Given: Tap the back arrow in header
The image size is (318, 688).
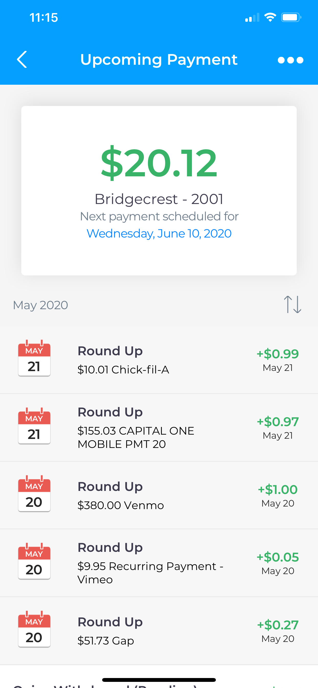Looking at the screenshot, I should point(22,60).
